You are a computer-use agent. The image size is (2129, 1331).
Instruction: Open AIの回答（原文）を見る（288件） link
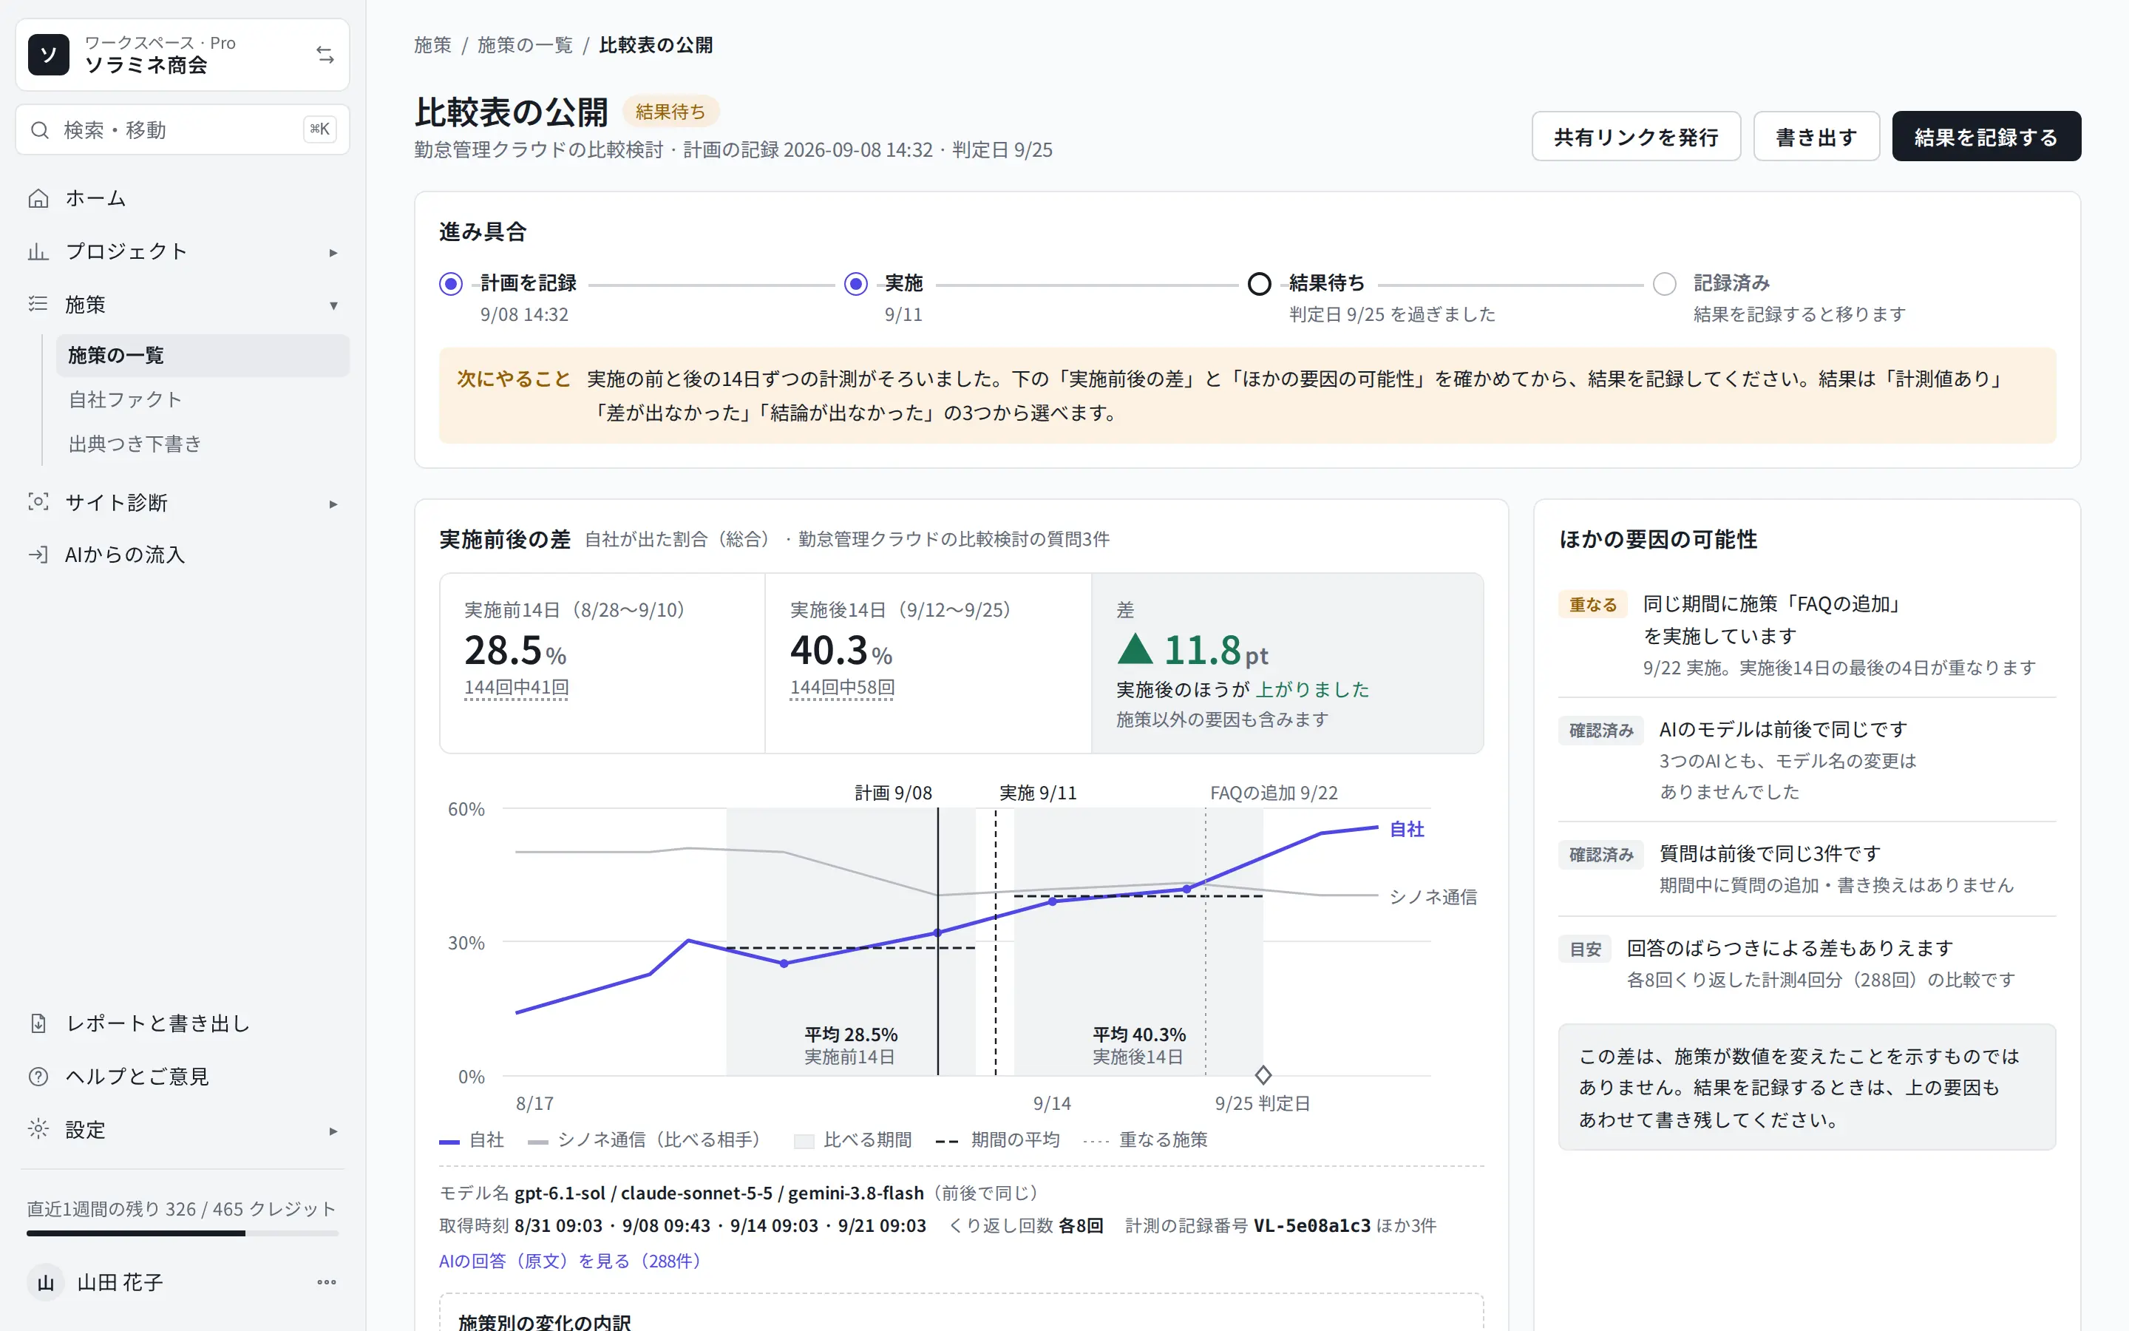click(574, 1261)
